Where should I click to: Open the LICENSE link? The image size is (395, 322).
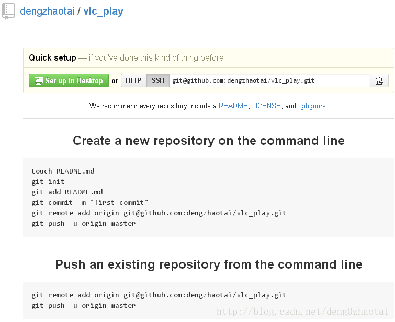tap(266, 106)
